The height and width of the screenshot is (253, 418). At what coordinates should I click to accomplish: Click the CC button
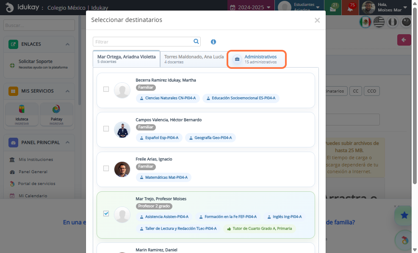pos(356,91)
